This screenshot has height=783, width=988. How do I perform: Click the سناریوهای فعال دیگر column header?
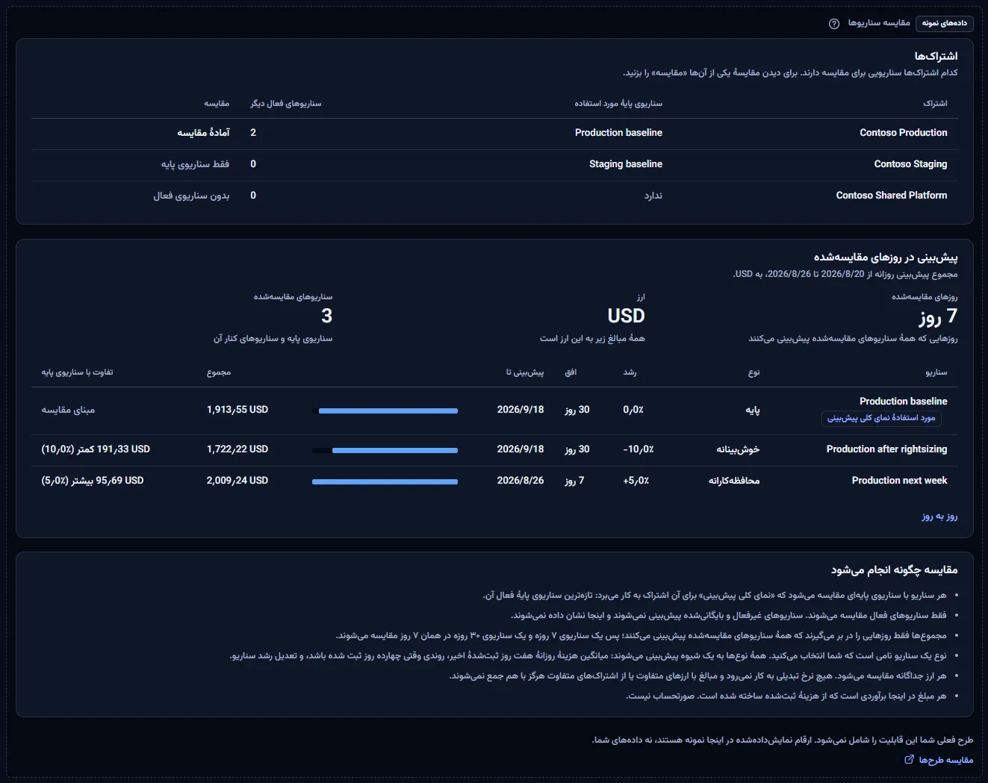click(285, 104)
